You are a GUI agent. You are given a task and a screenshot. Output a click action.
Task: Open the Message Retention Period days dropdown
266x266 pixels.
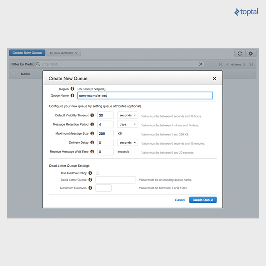coord(127,124)
